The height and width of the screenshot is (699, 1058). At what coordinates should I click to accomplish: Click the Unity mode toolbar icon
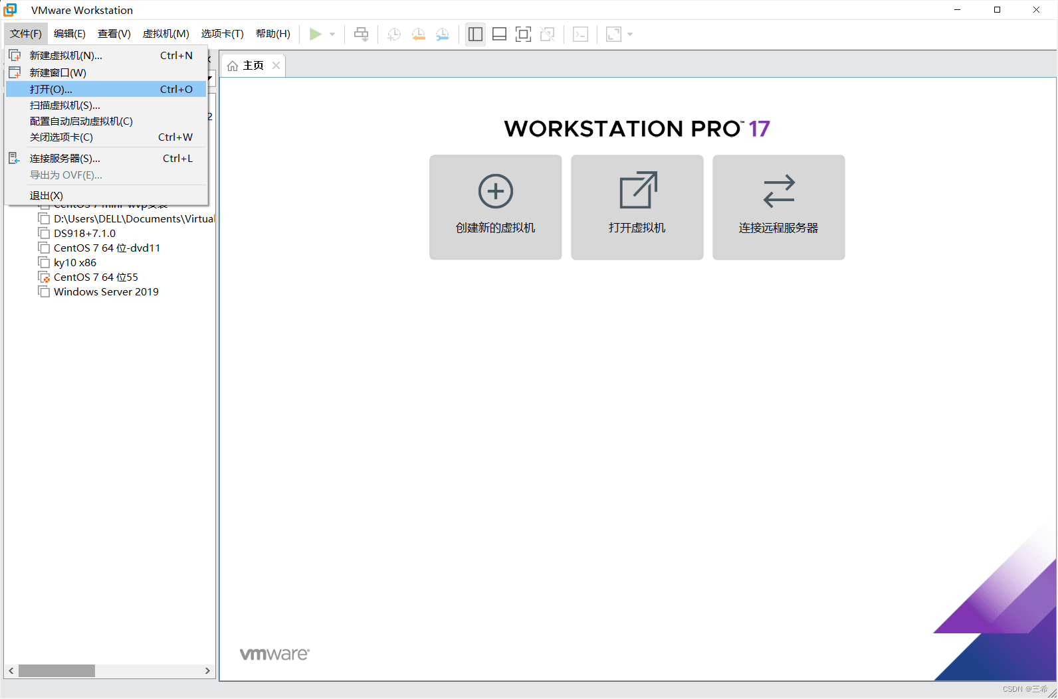click(547, 35)
